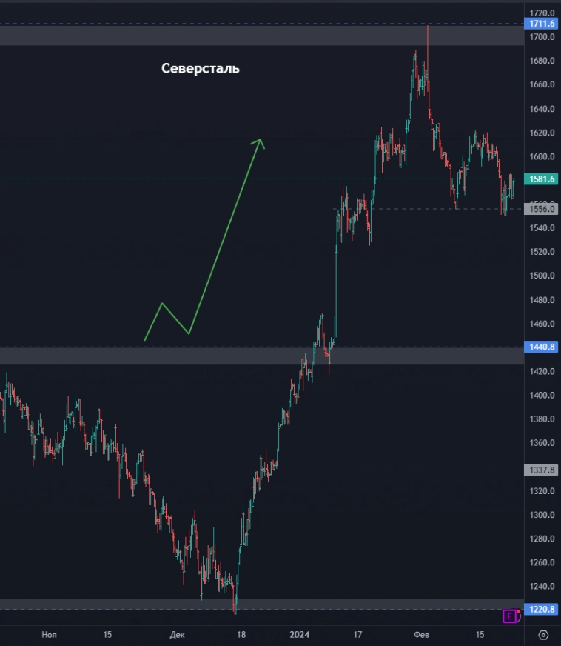Click the 17 date label on time axis

pyautogui.click(x=357, y=635)
